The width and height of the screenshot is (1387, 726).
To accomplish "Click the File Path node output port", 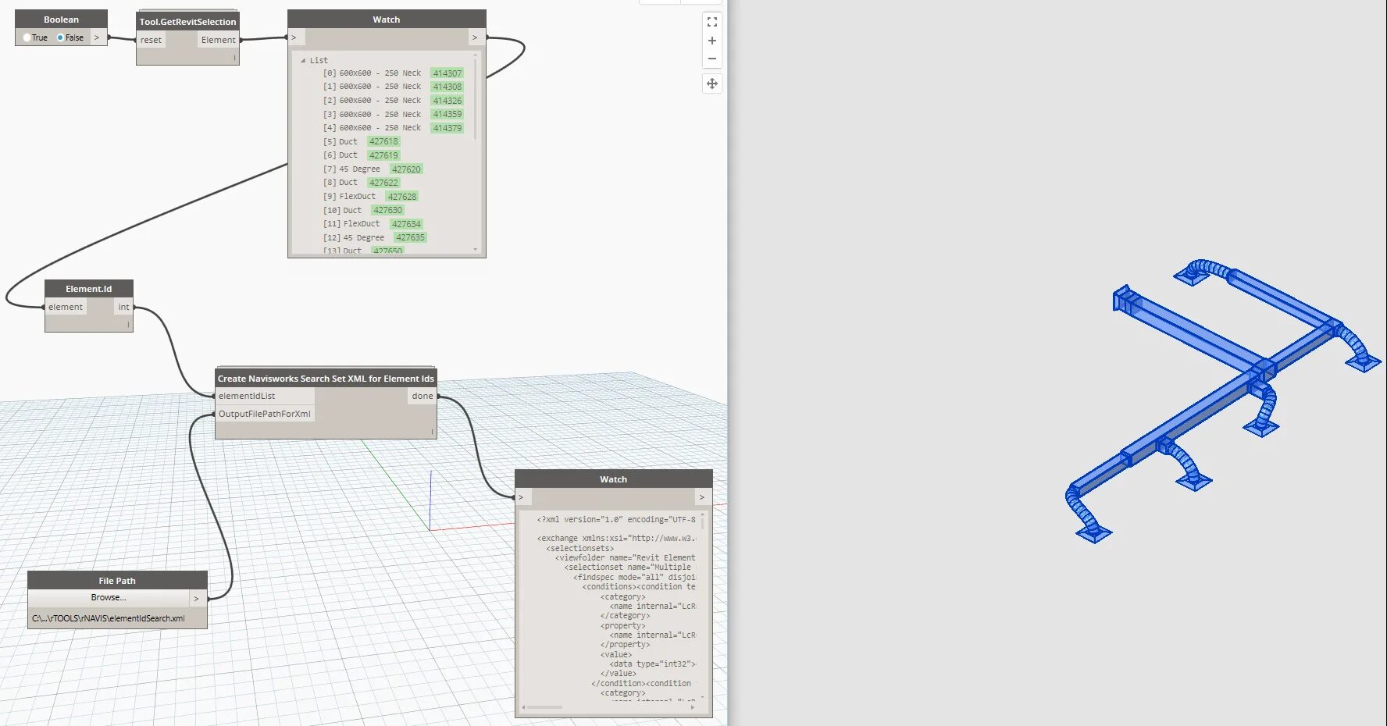I will (x=198, y=598).
